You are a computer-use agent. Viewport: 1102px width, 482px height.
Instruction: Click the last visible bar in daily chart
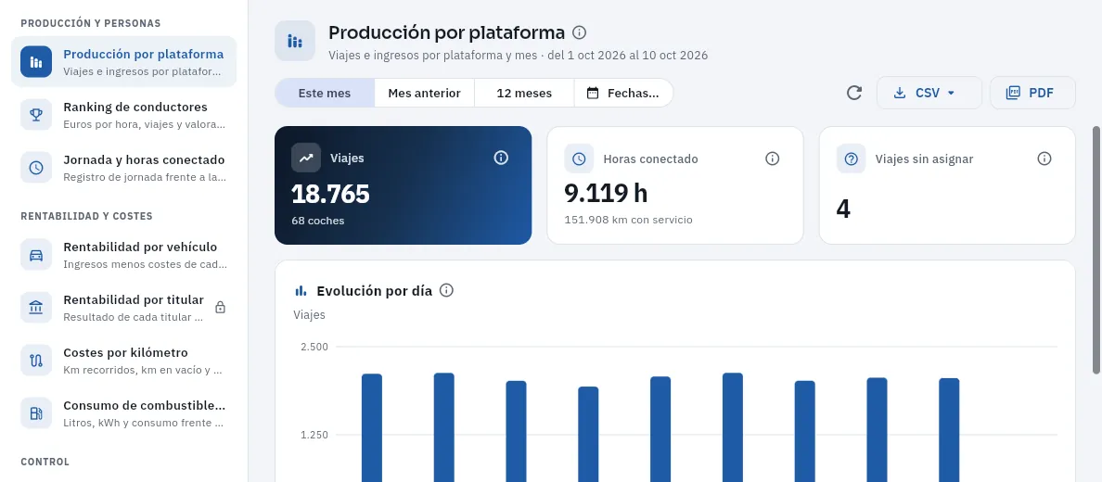[949, 430]
